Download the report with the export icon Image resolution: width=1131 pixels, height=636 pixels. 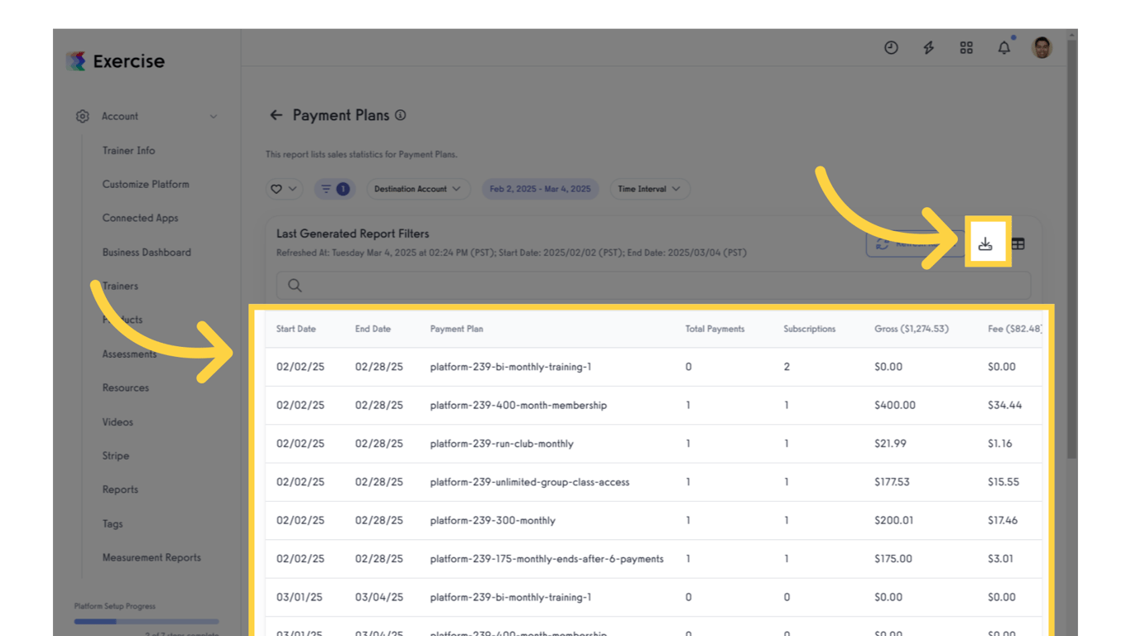[x=985, y=243]
